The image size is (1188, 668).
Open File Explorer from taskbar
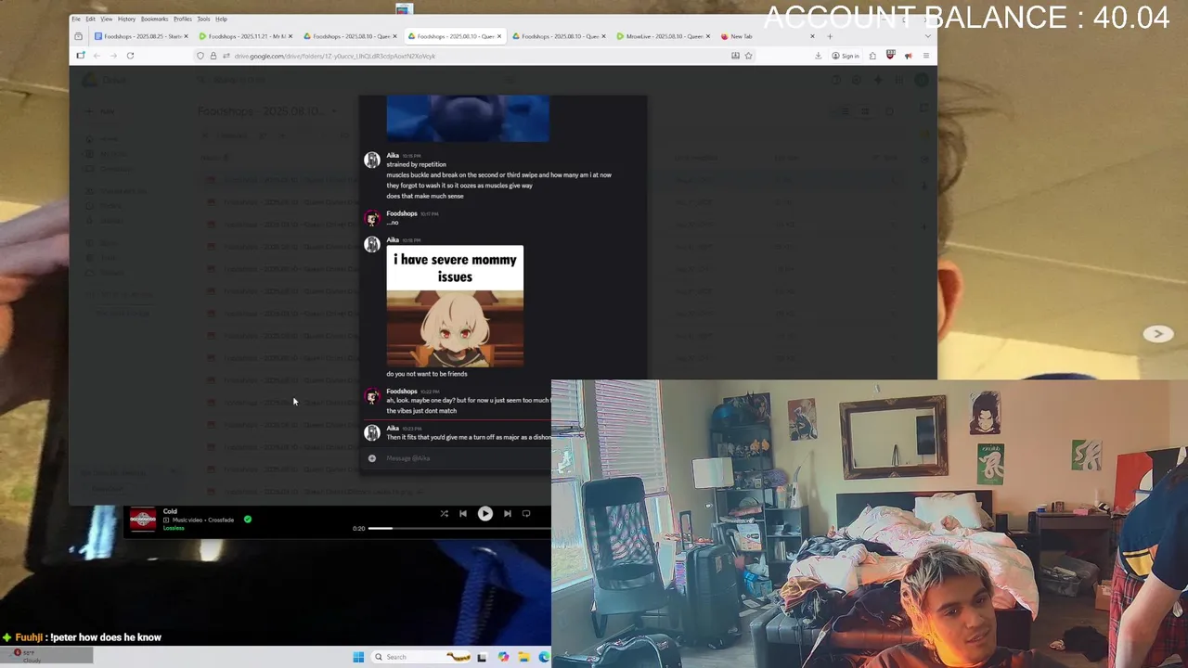pyautogui.click(x=524, y=657)
